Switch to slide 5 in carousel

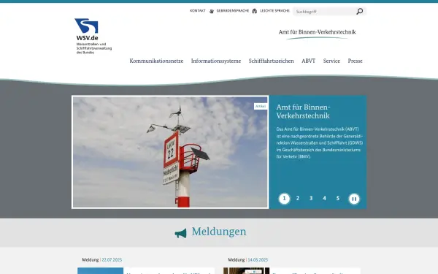pos(338,198)
